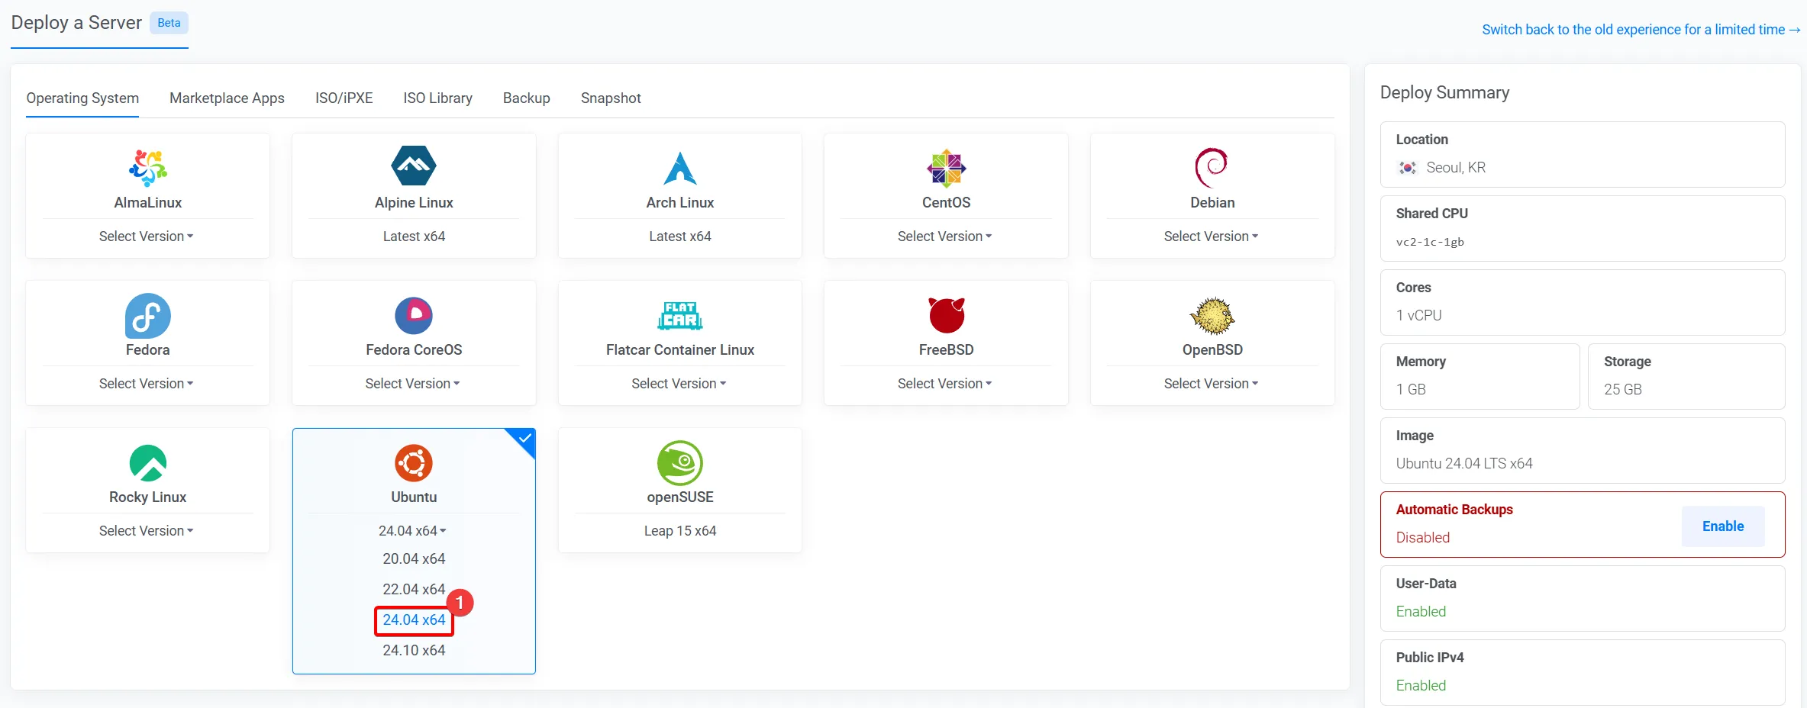Image resolution: width=1807 pixels, height=708 pixels.
Task: Click the 1 vCPU cores value
Action: pos(1418,316)
